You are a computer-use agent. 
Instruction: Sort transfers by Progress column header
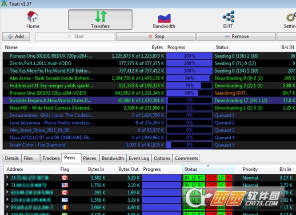(x=189, y=47)
